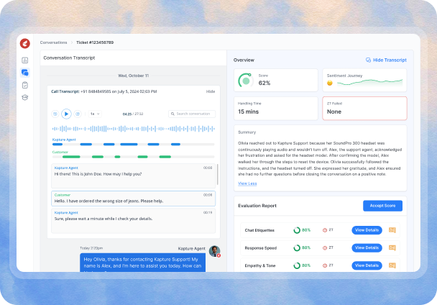Collapse the summary with View Less
Screen dimensions: 437x305
coord(247,183)
